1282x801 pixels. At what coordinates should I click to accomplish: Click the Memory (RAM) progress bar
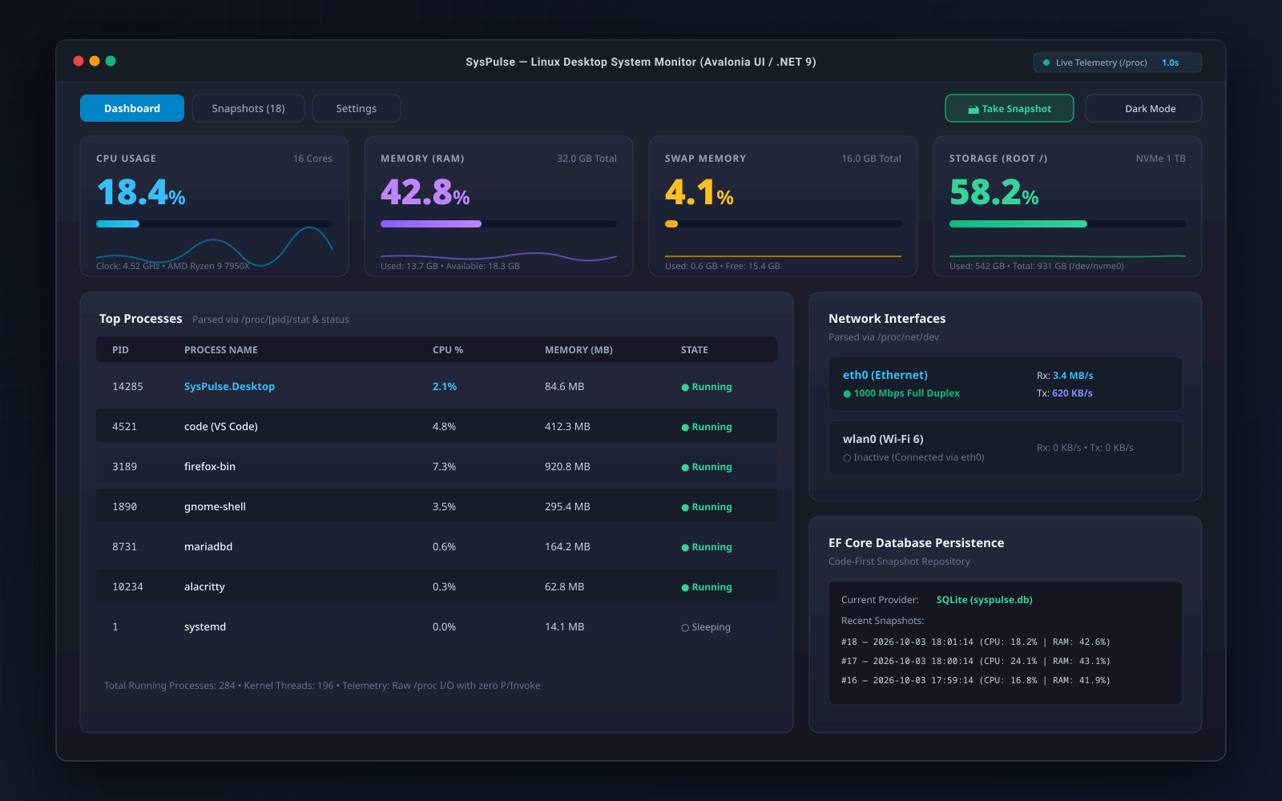[498, 224]
